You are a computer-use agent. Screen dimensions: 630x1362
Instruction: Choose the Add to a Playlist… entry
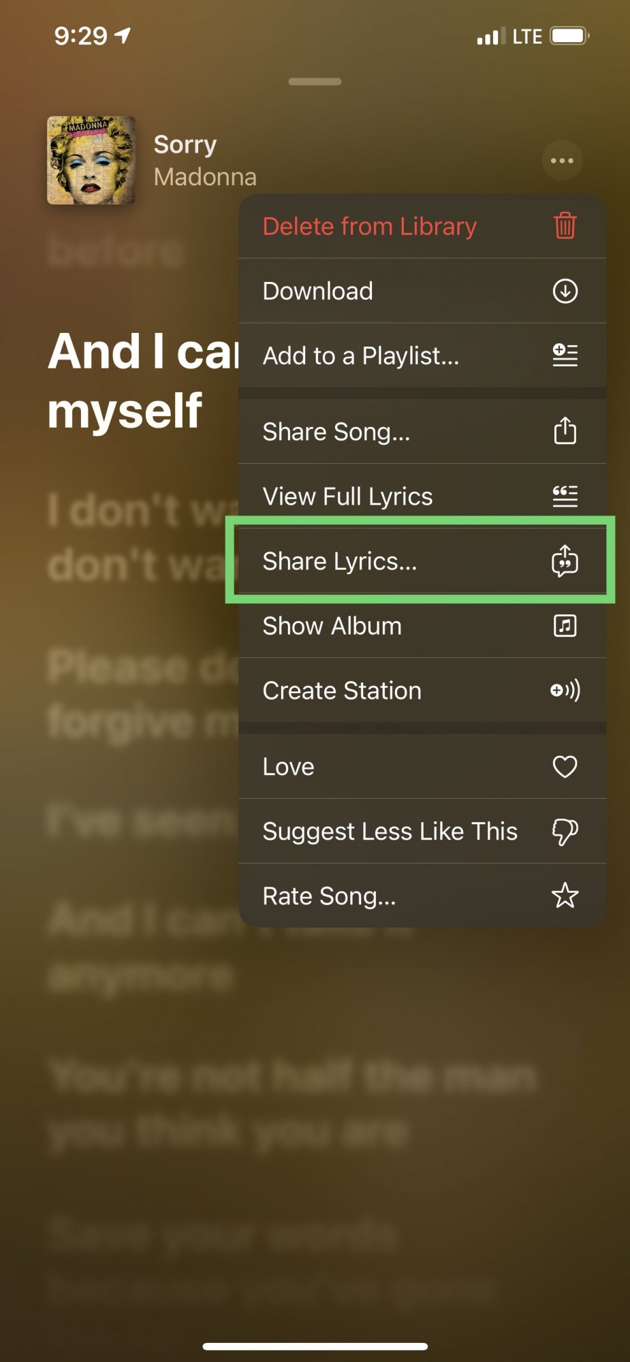pyautogui.click(x=361, y=355)
